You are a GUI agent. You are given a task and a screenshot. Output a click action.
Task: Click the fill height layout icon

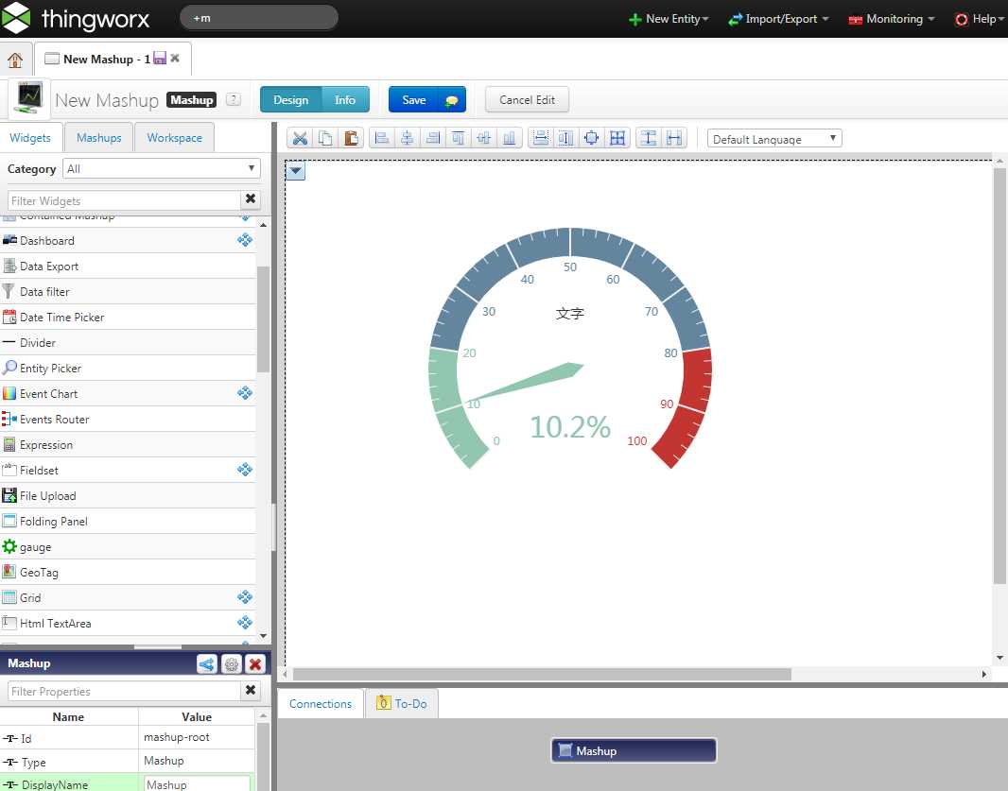tap(565, 138)
